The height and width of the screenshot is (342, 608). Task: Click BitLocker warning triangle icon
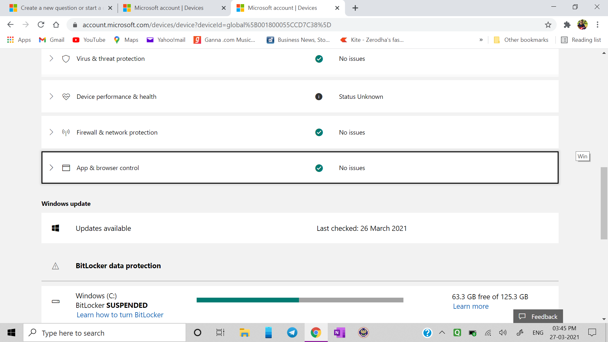pyautogui.click(x=55, y=266)
